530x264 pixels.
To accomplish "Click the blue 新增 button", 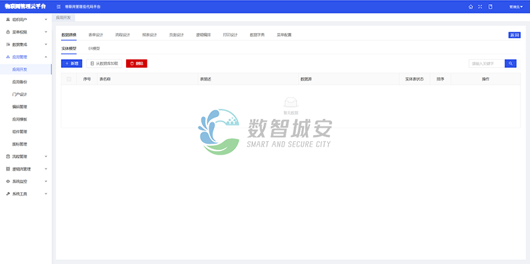I will pos(72,63).
